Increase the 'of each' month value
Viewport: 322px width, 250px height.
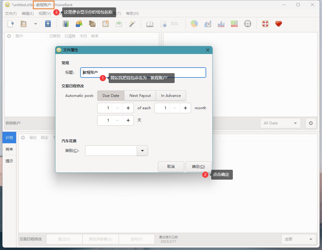185,108
